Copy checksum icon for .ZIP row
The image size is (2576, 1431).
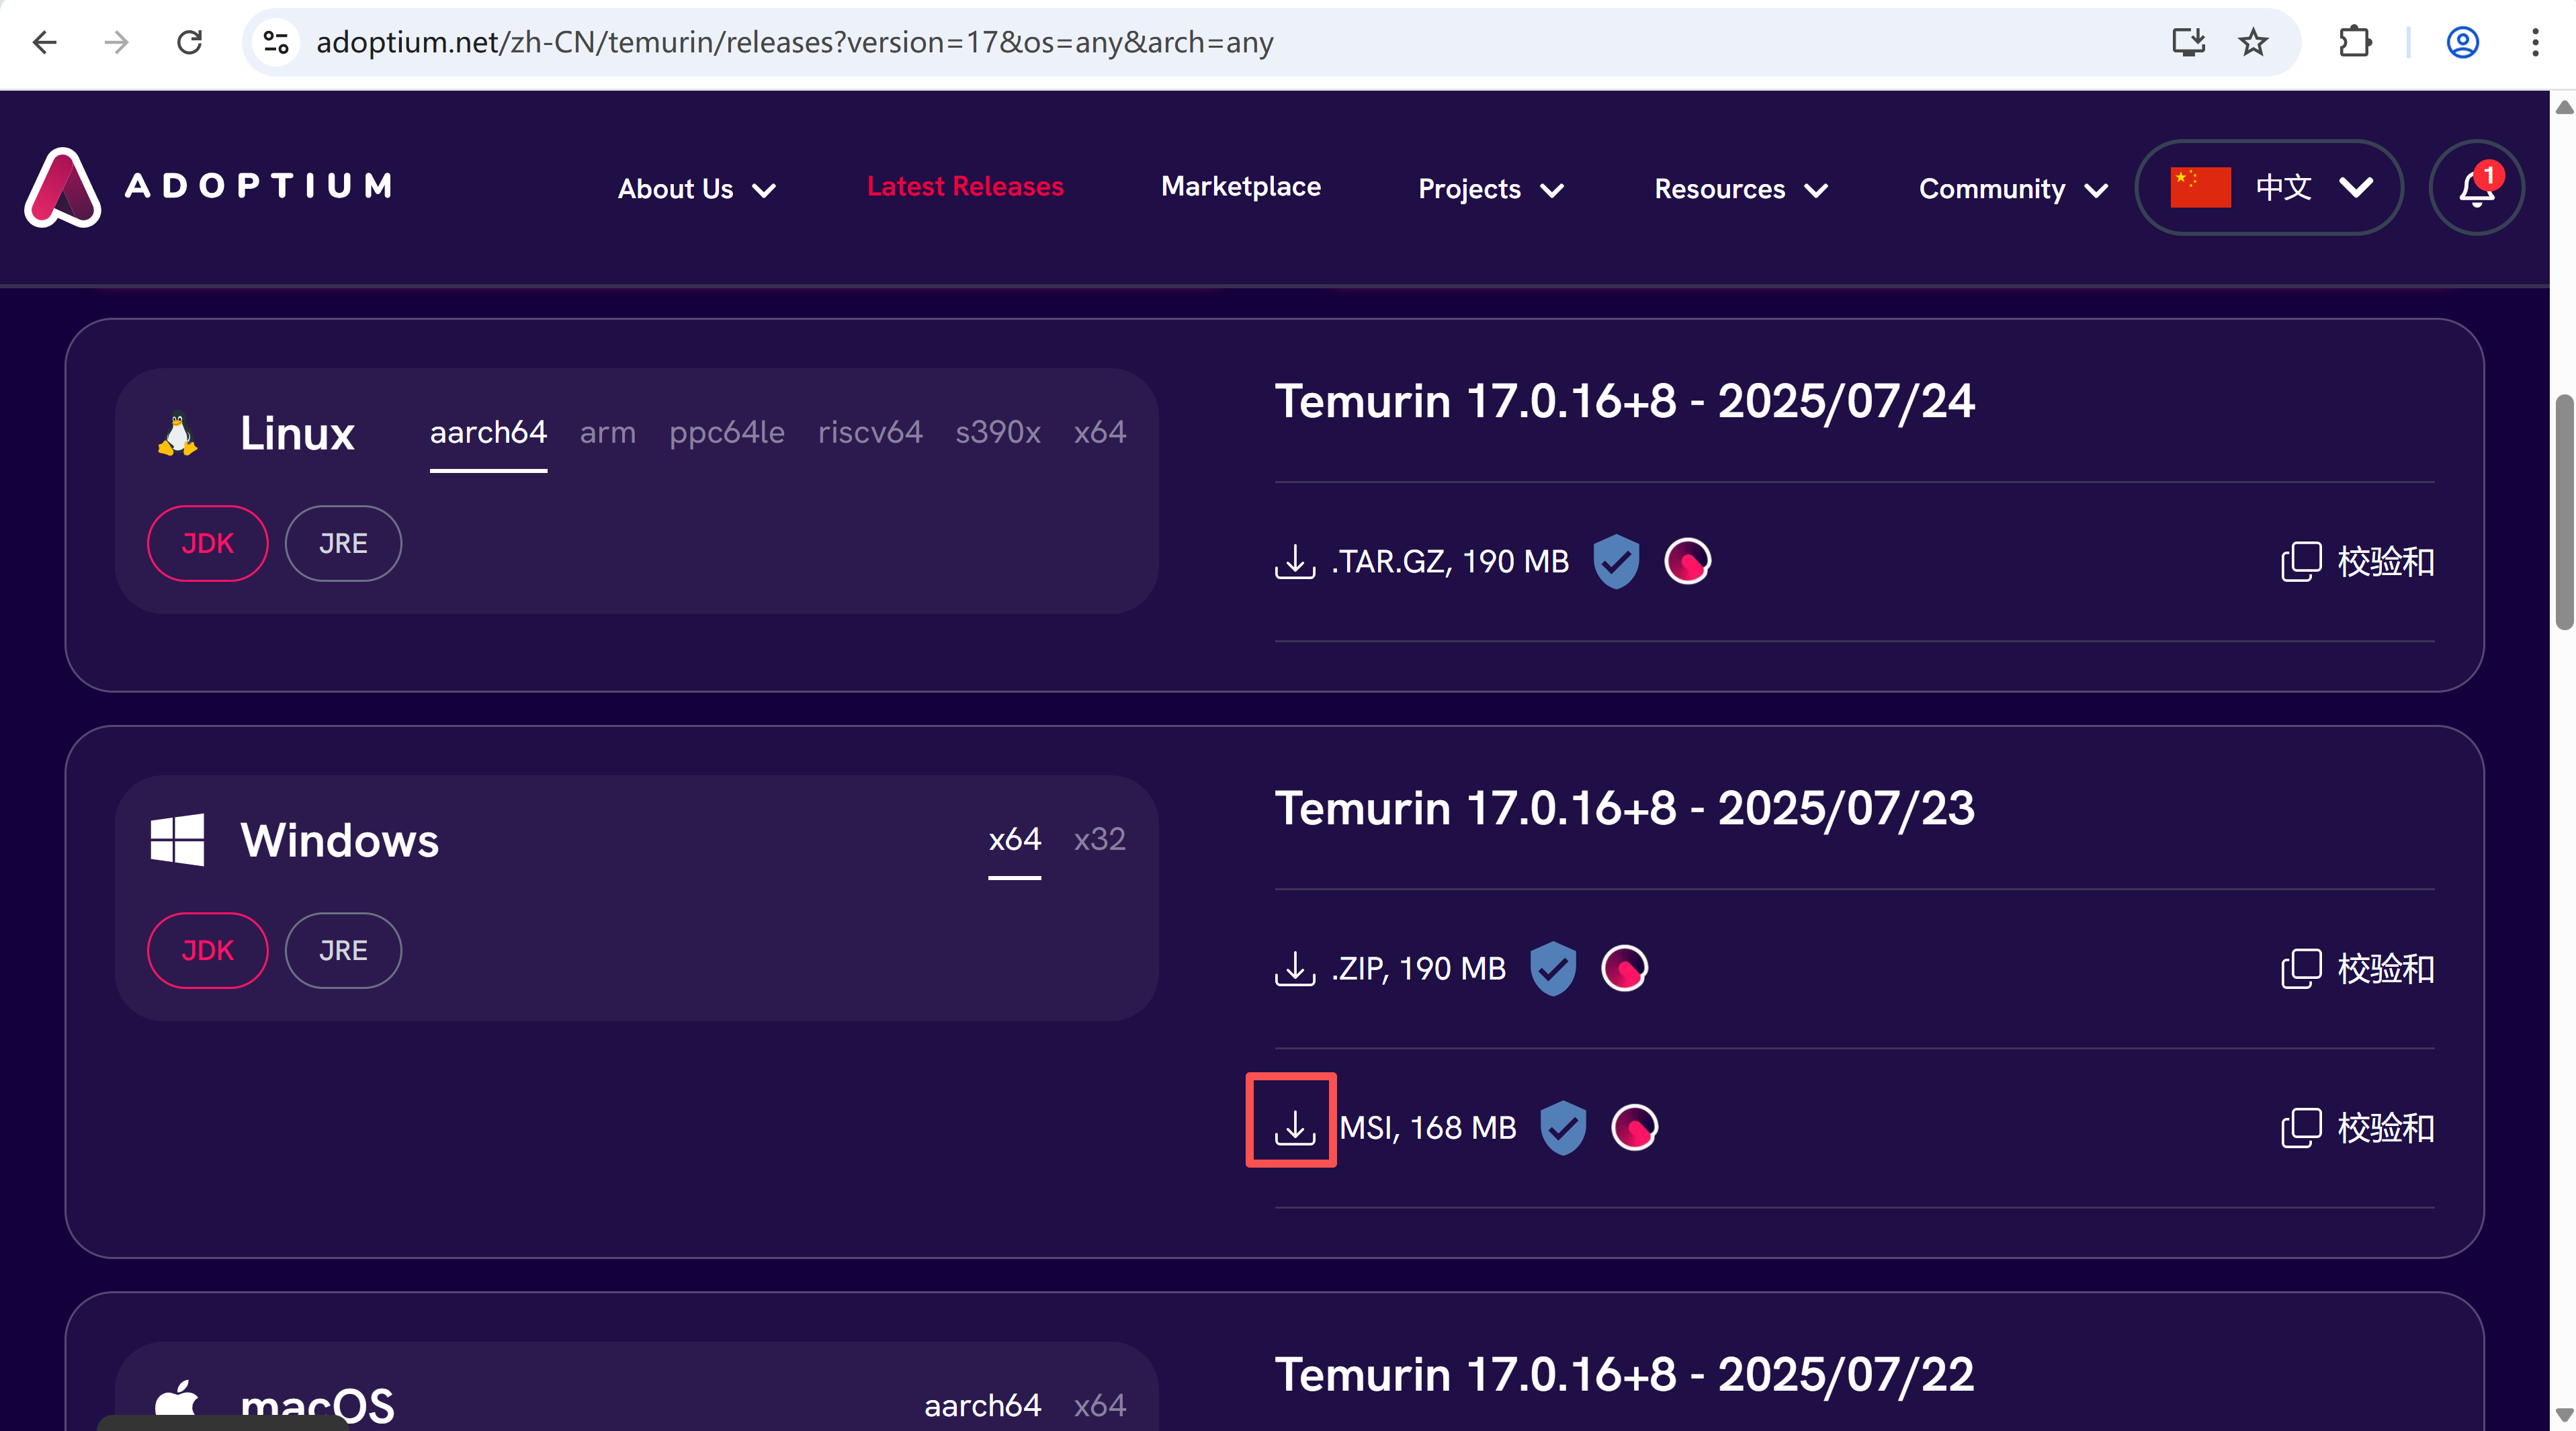click(x=2300, y=969)
